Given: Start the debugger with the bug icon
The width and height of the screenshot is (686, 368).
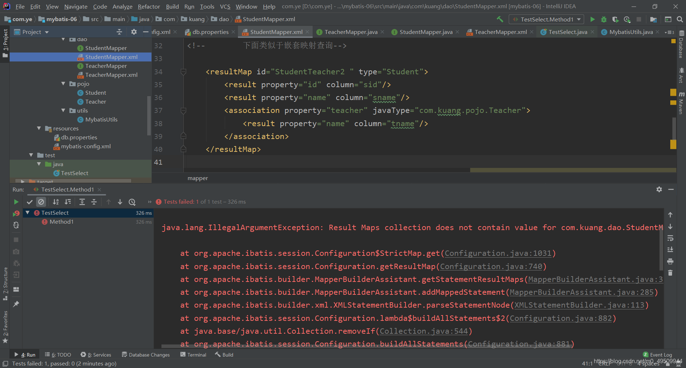Looking at the screenshot, I should [x=604, y=19].
